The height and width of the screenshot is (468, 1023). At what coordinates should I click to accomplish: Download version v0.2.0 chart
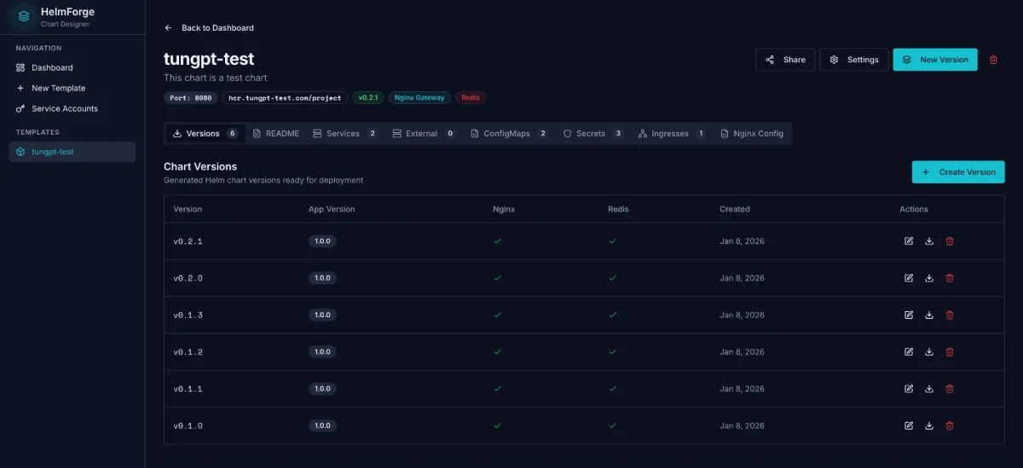pyautogui.click(x=929, y=278)
